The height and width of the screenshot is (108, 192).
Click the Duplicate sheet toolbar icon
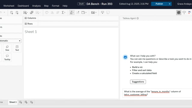31,12
